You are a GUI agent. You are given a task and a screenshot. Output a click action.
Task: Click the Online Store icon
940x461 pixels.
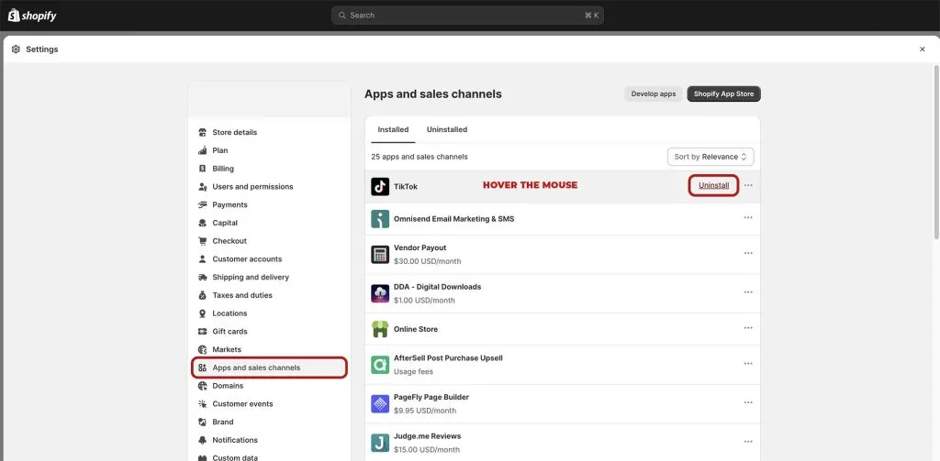[x=380, y=329]
